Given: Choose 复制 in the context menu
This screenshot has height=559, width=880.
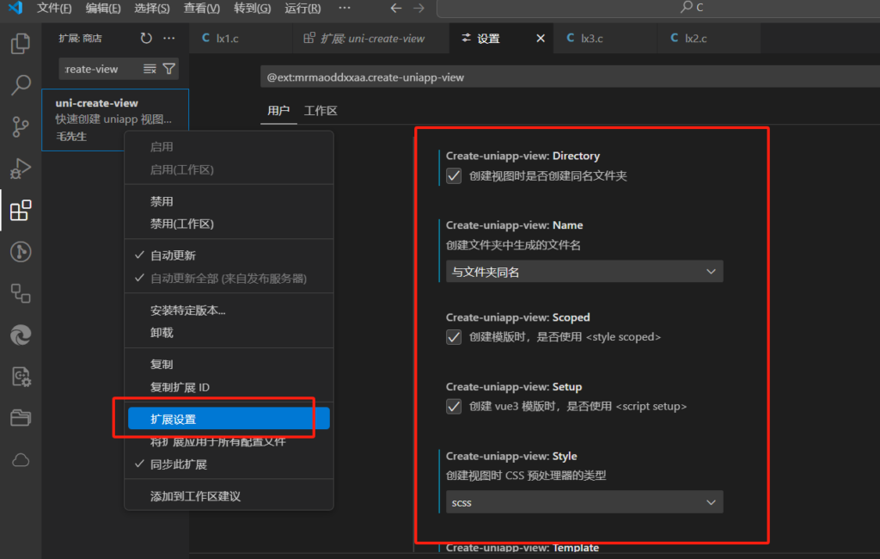Looking at the screenshot, I should [229, 364].
